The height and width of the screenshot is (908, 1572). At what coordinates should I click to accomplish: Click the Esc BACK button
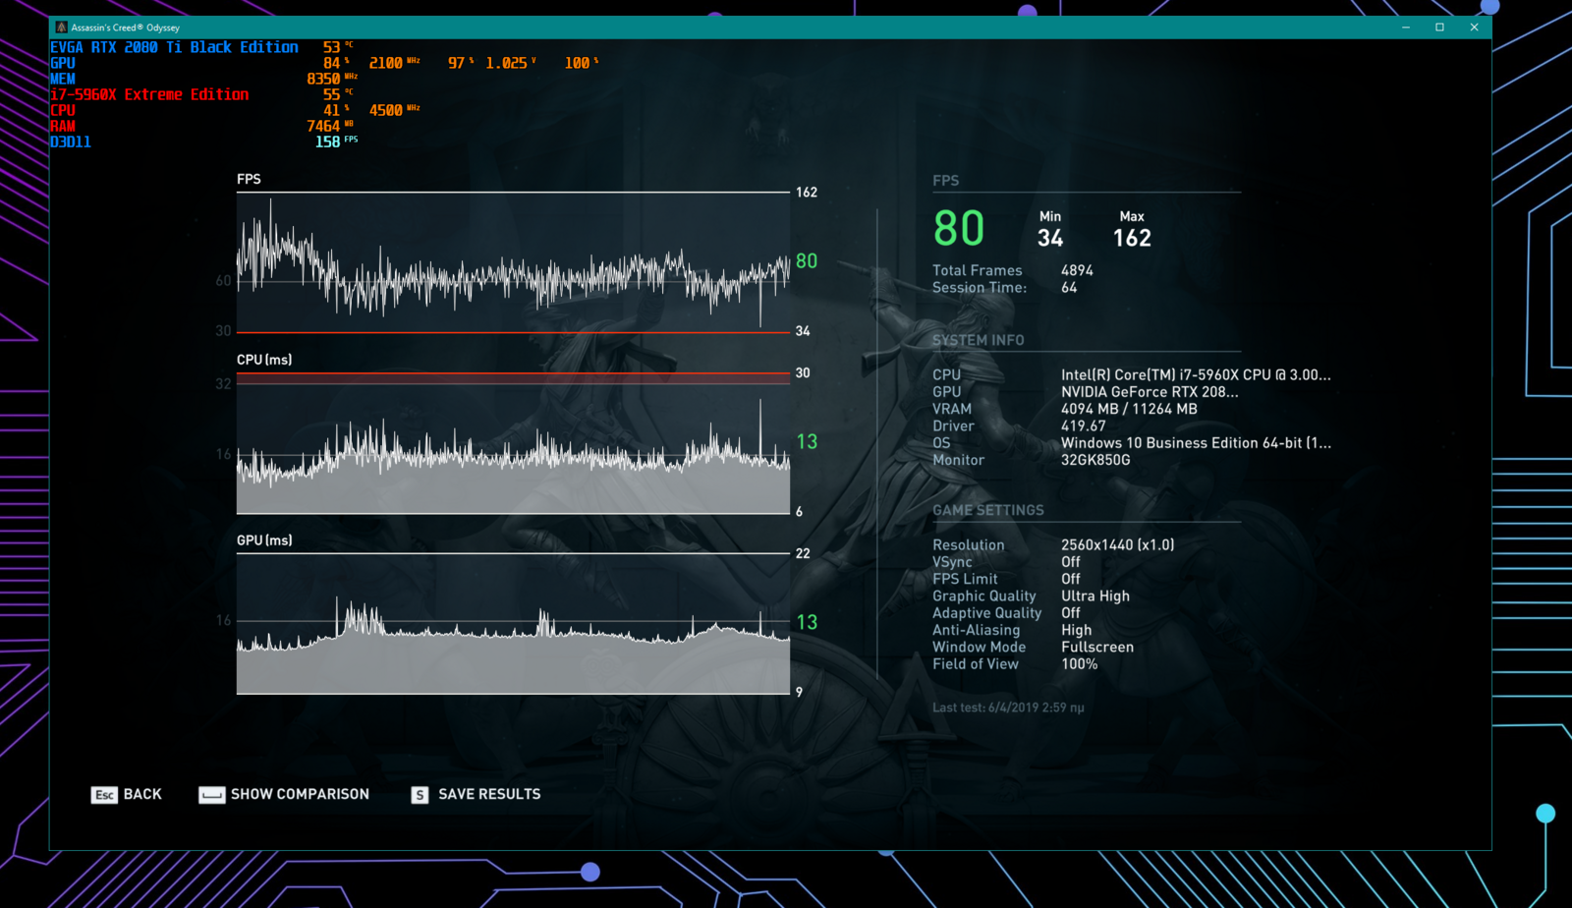(x=126, y=794)
